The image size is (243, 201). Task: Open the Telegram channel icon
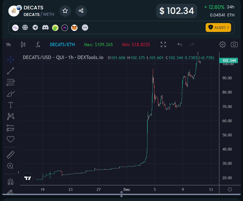[35, 27]
